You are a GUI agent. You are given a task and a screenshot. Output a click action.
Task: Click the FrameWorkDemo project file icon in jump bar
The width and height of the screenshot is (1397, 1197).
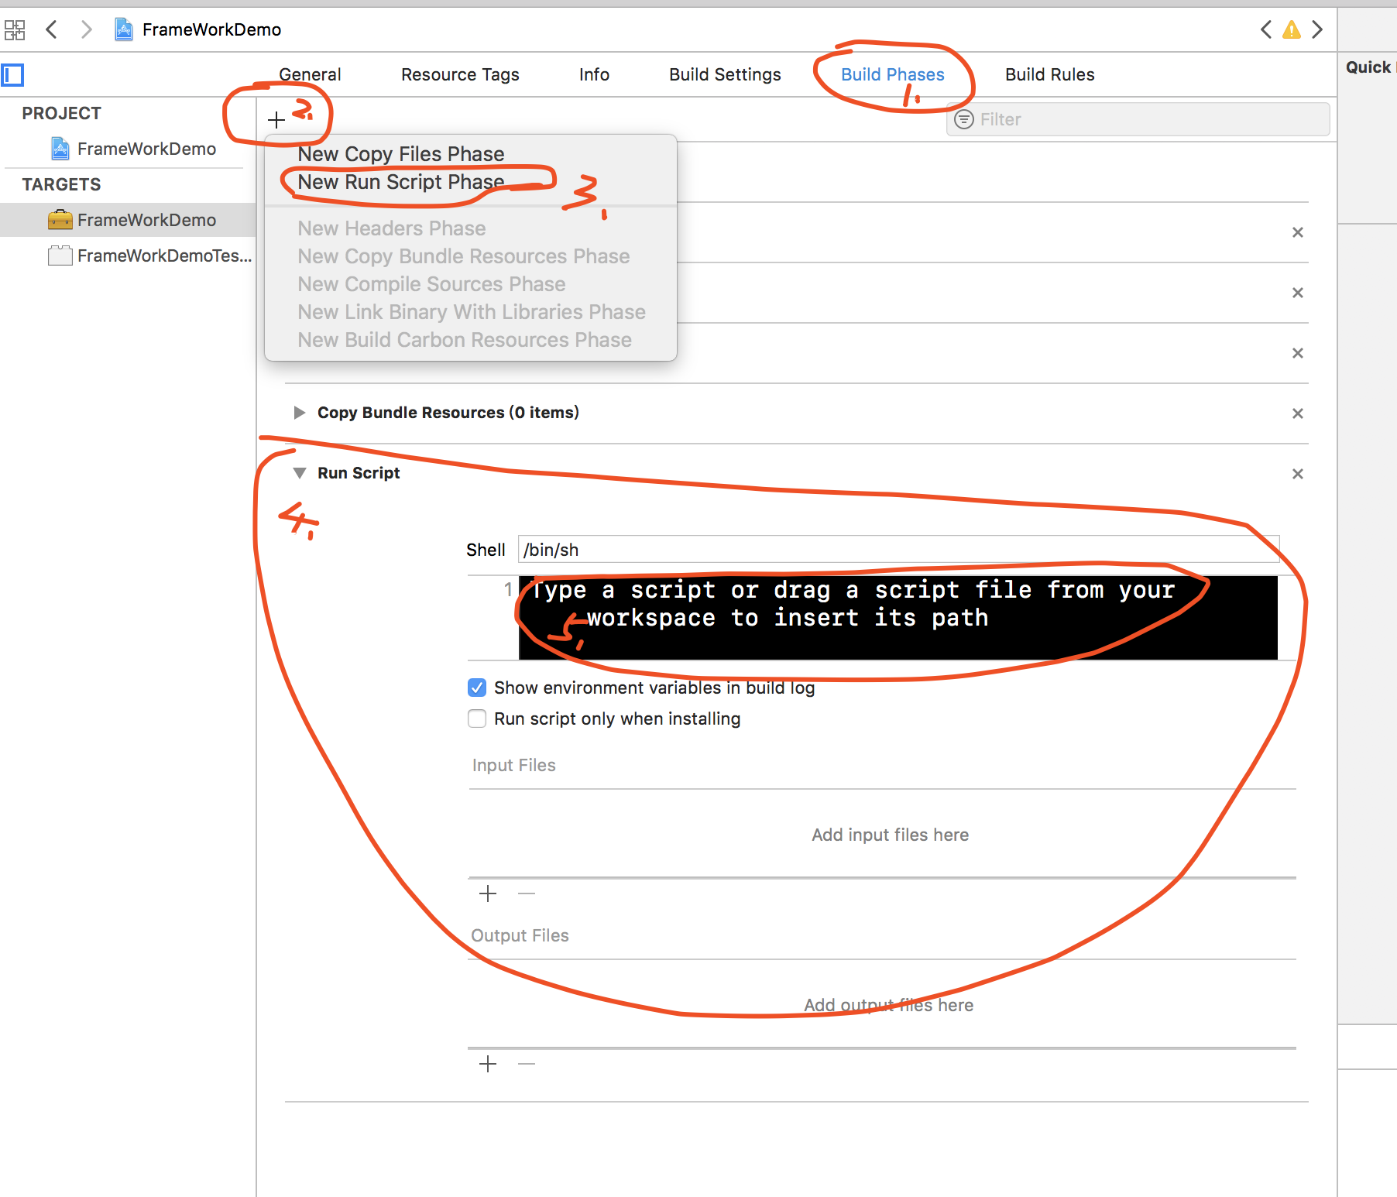pos(123,30)
